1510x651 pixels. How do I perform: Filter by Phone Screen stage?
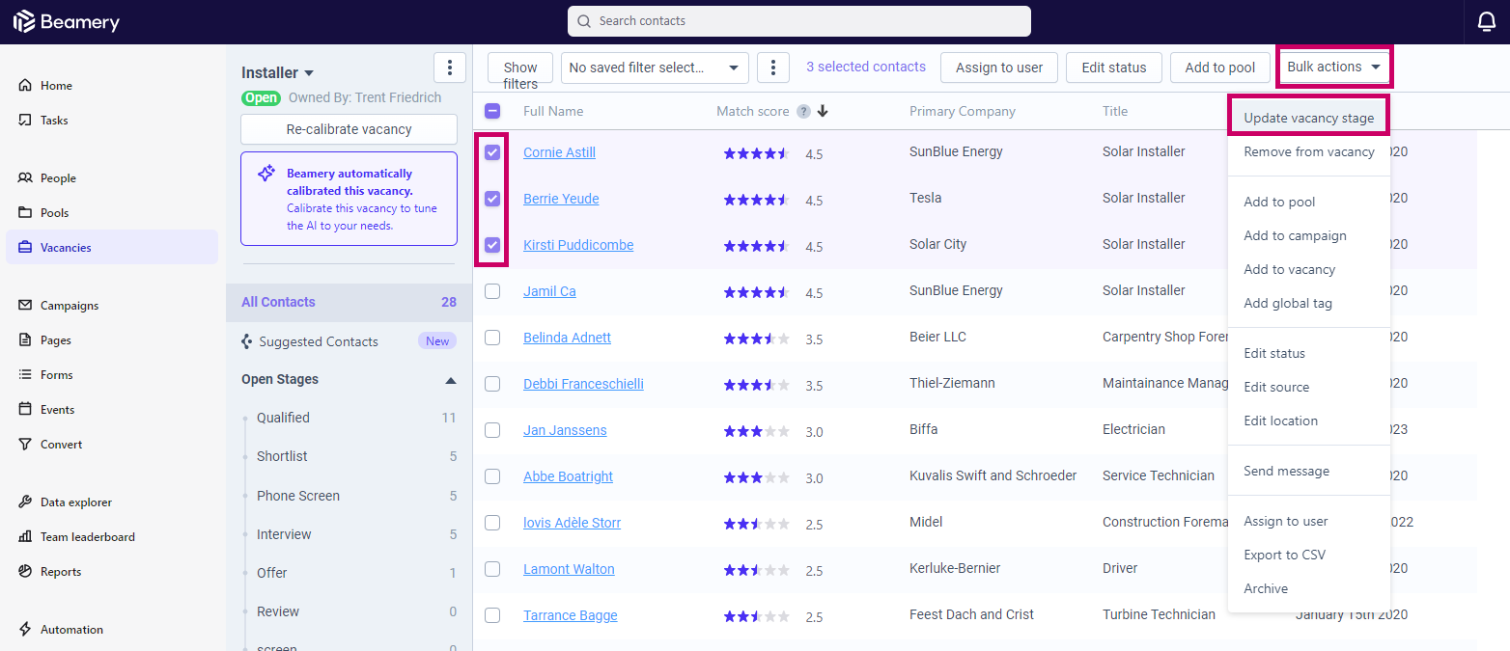[349, 496]
